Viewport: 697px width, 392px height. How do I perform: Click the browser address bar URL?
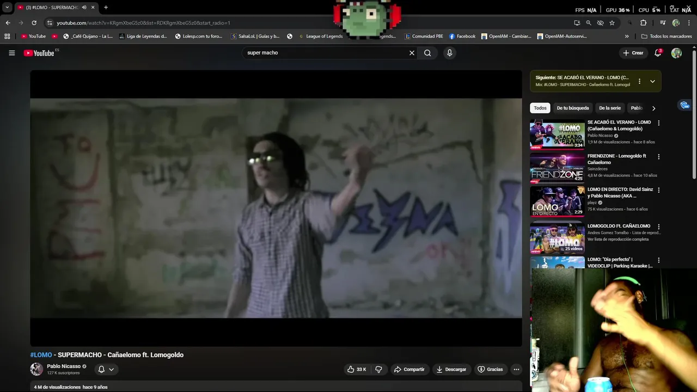[x=143, y=23]
